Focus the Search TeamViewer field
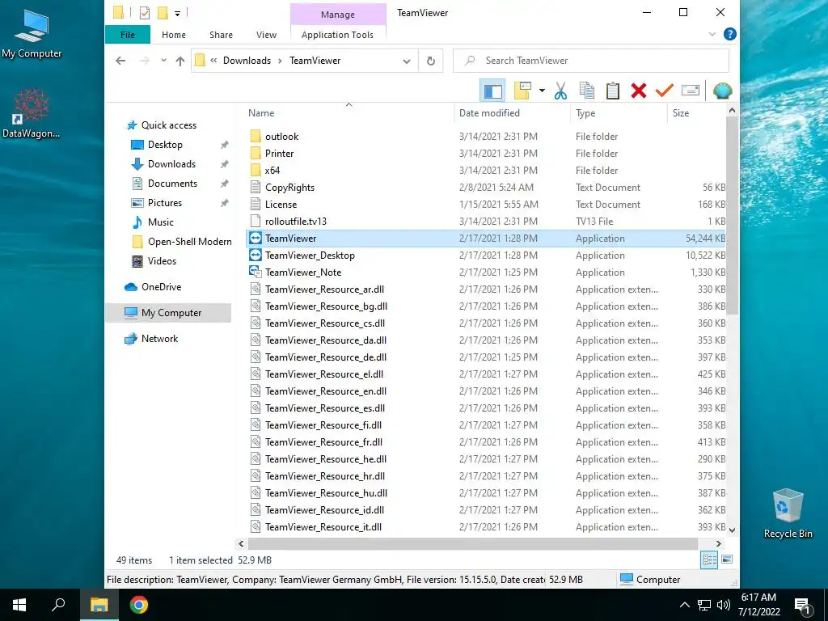Image resolution: width=828 pixels, height=621 pixels. tap(591, 61)
